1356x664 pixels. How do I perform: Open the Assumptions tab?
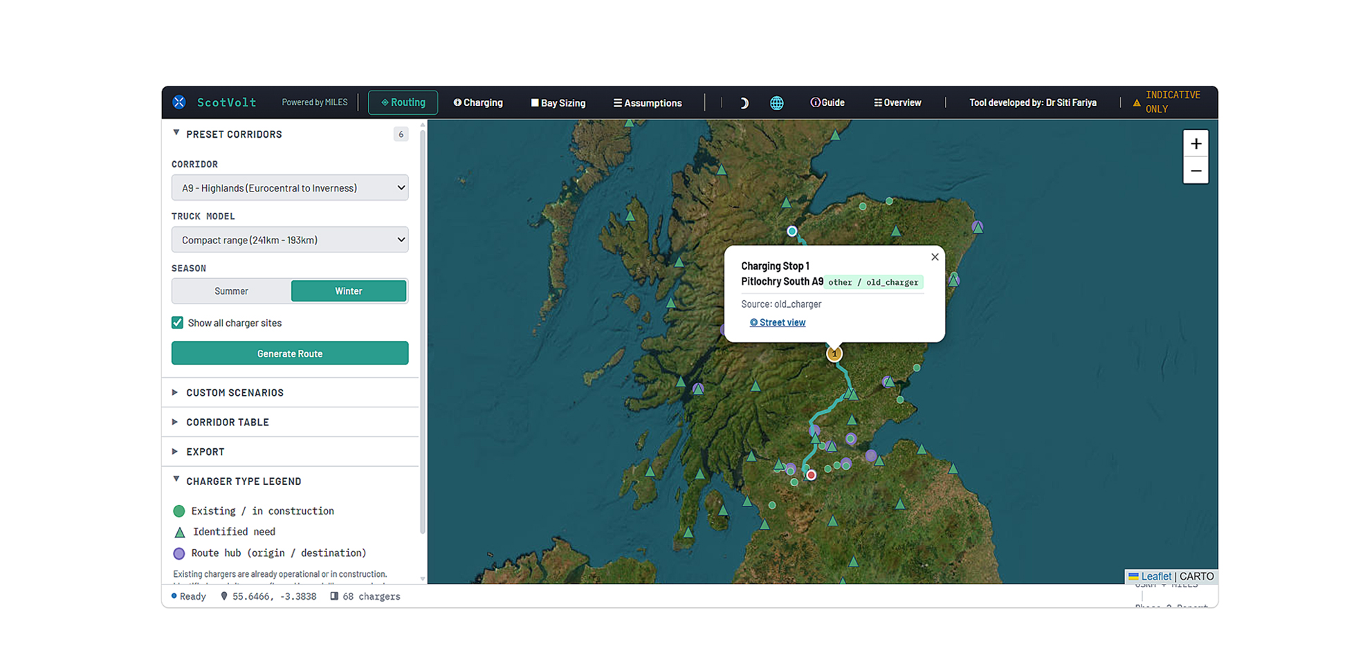(648, 103)
